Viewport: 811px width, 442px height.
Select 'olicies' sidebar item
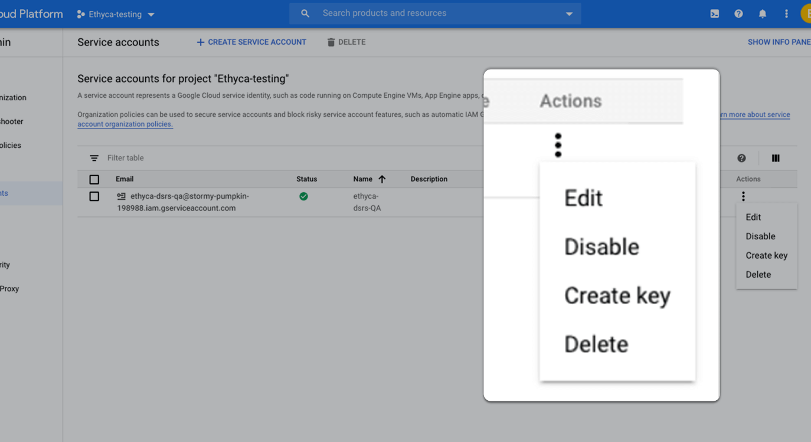11,146
